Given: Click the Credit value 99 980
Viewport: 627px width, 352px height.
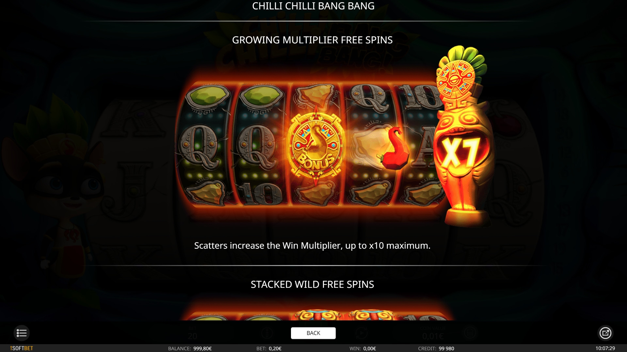Looking at the screenshot, I should pos(446,348).
